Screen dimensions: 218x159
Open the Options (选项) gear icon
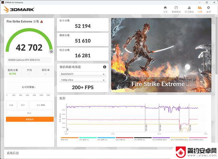pyautogui.click(x=208, y=7)
